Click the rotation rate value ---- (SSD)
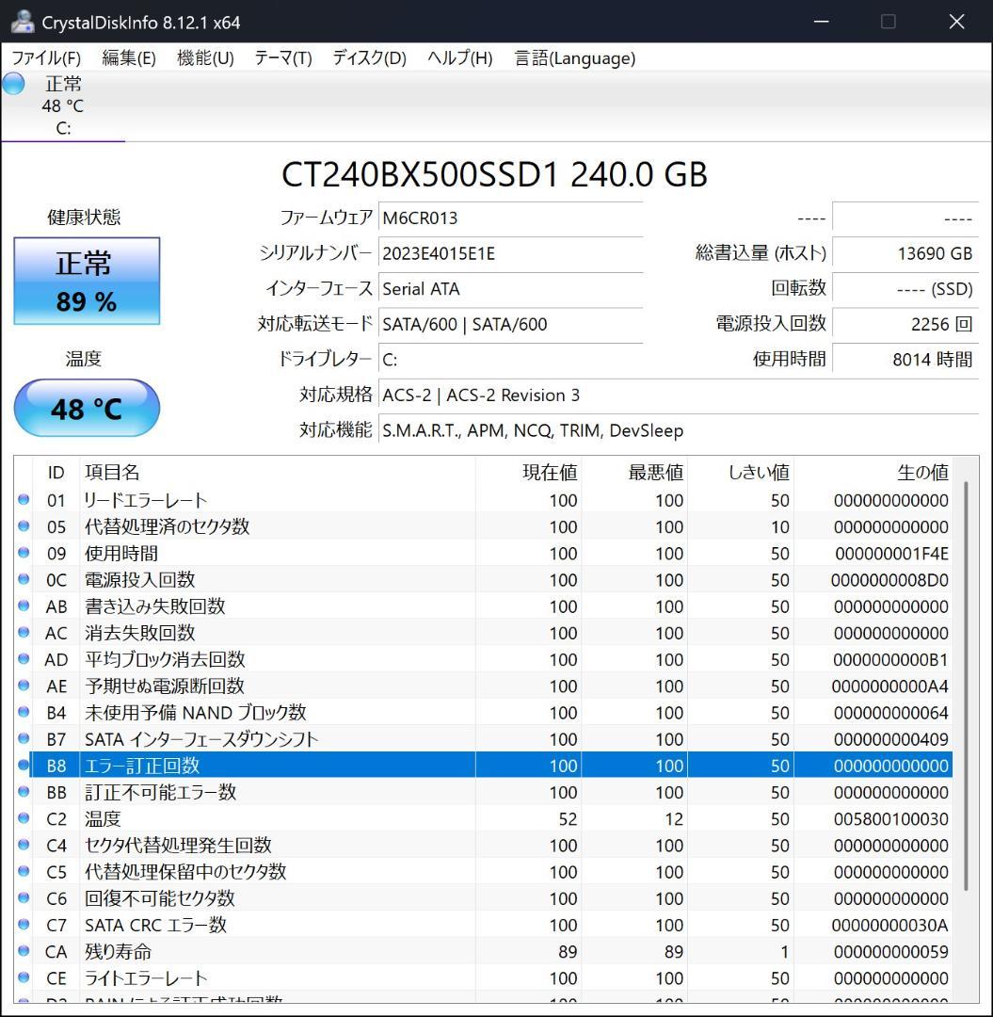Screen dimensions: 993x1017 point(905,289)
